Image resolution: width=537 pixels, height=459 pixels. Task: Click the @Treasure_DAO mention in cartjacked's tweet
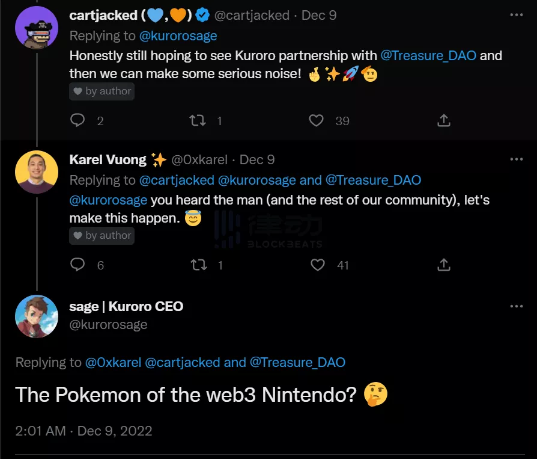tap(428, 56)
